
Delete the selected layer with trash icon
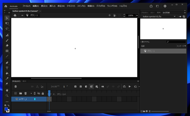coord(25,93)
